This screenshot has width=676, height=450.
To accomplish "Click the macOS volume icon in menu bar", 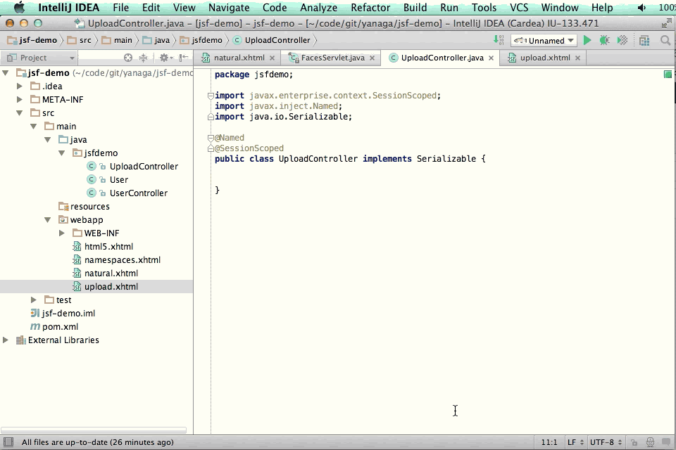I will (641, 8).
